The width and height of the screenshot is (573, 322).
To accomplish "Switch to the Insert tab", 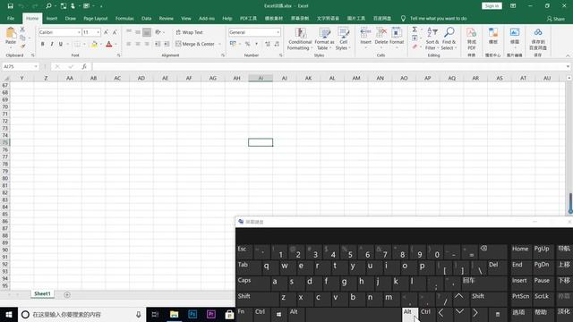I will (52, 18).
